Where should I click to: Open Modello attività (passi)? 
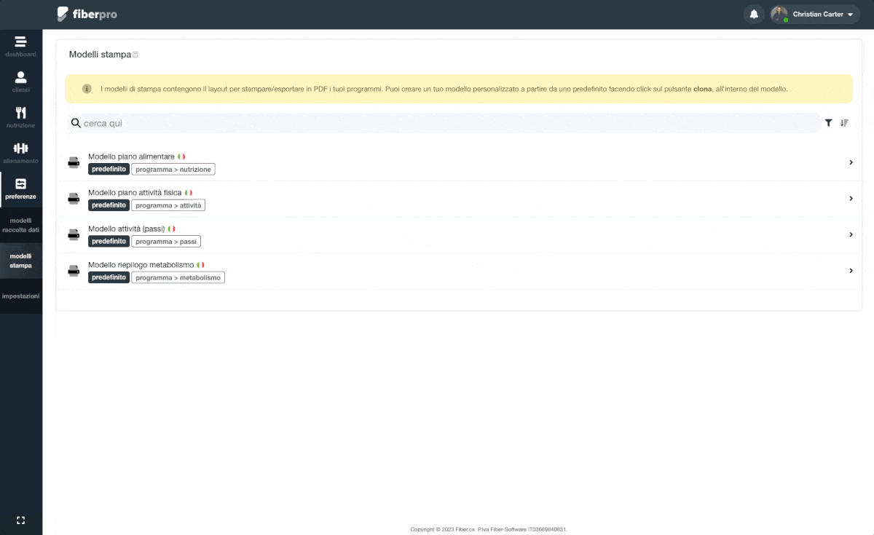coord(459,235)
